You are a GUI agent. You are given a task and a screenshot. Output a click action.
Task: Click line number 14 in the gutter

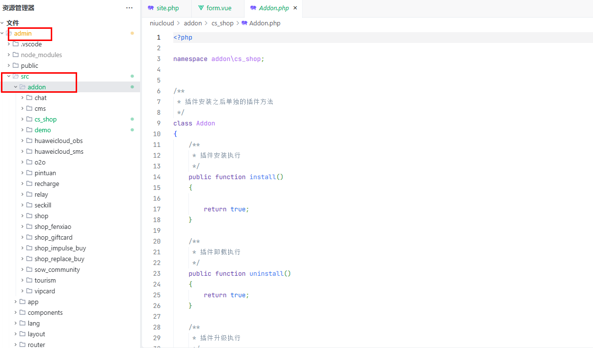point(157,177)
